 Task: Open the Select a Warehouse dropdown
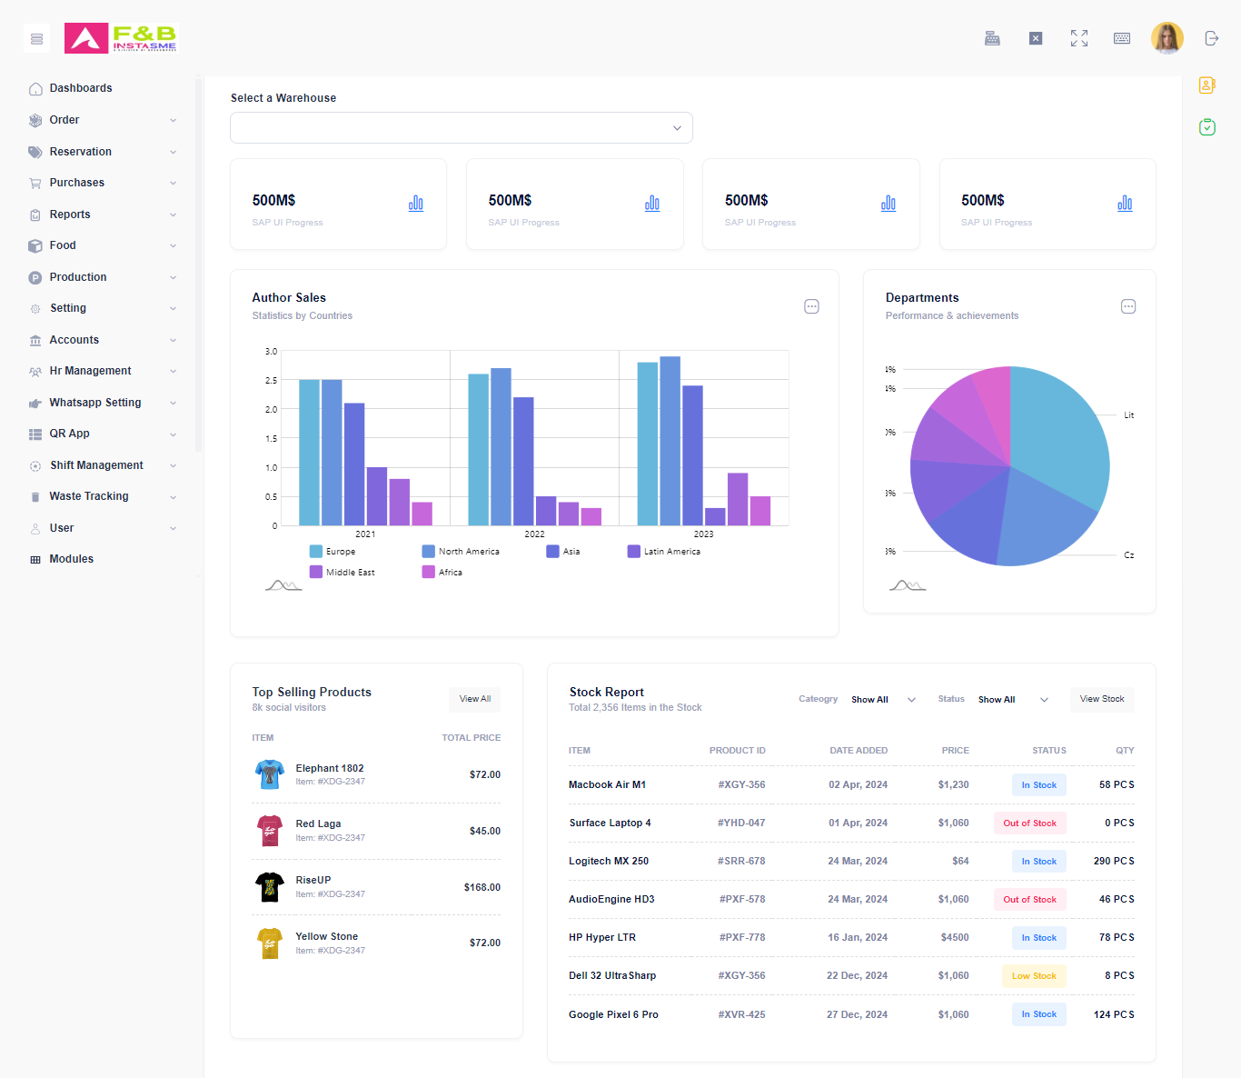[462, 128]
